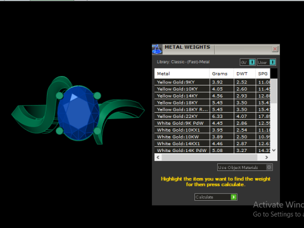The image size is (304, 228).
Task: Click the table's scroll left arrow
Action: click(x=158, y=157)
